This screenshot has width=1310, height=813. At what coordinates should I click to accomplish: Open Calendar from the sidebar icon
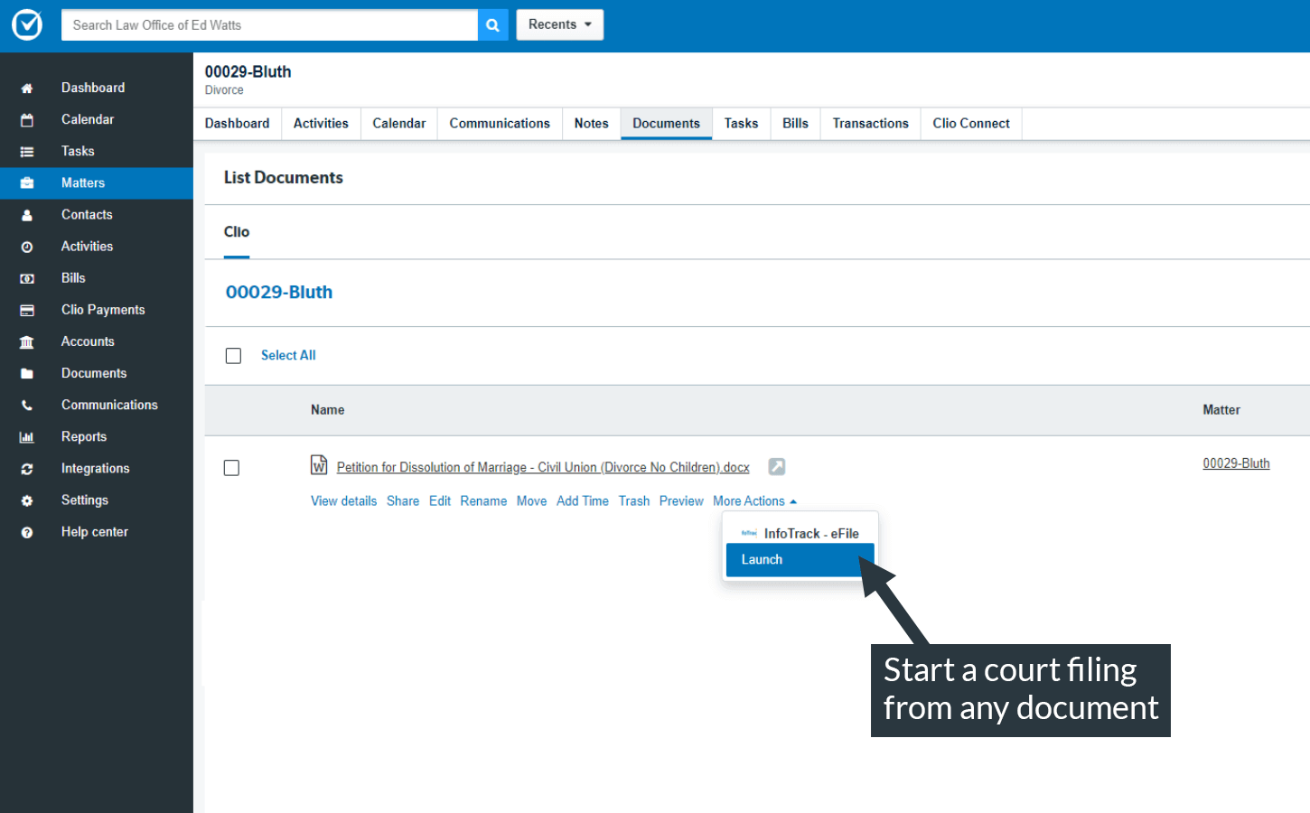[27, 120]
